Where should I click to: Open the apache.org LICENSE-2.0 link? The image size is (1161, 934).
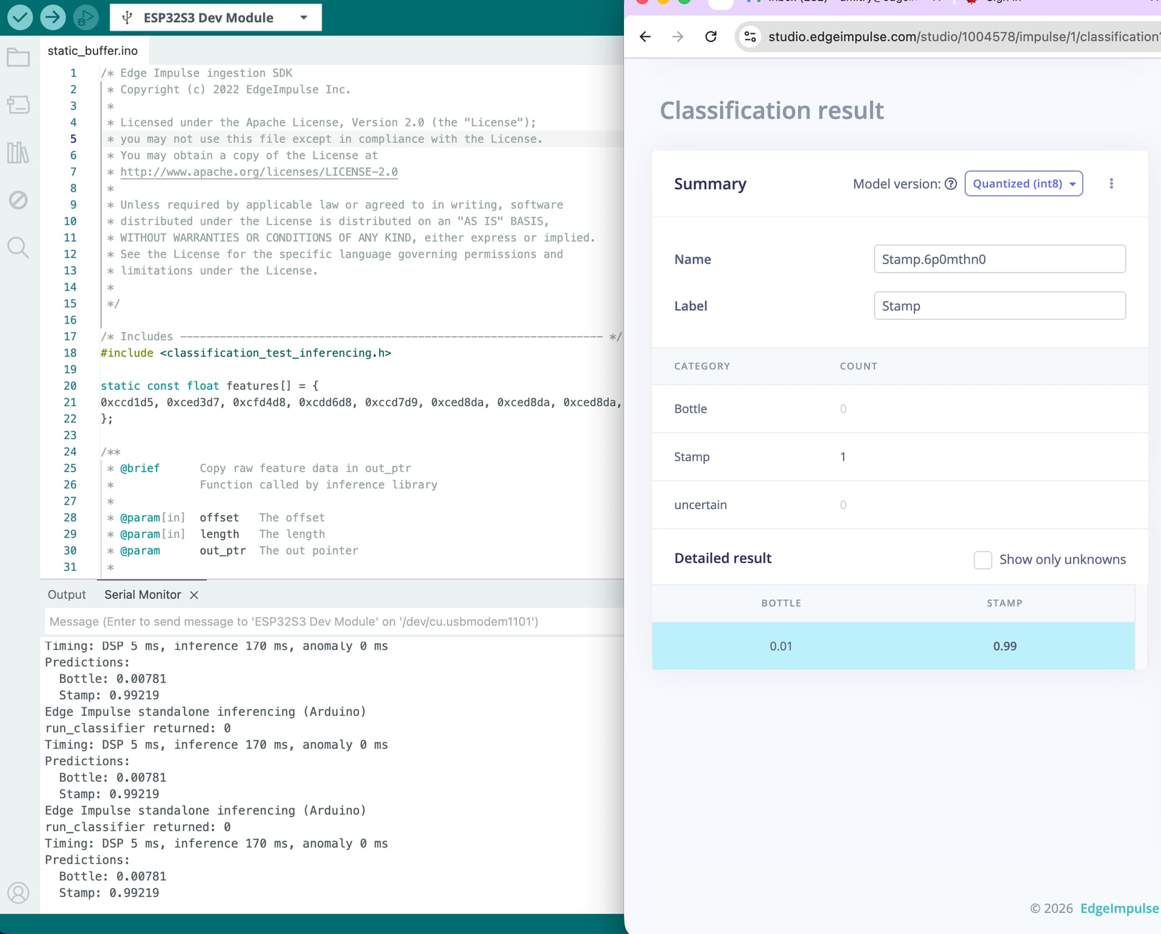point(259,172)
